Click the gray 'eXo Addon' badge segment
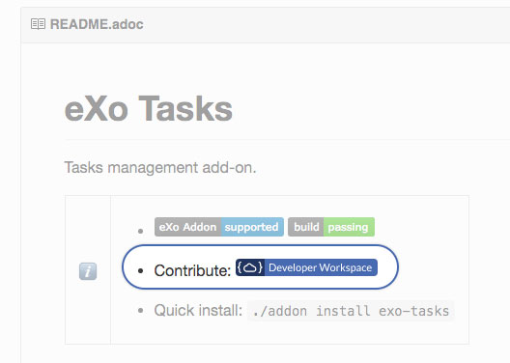This screenshot has height=363, width=510. [x=188, y=227]
